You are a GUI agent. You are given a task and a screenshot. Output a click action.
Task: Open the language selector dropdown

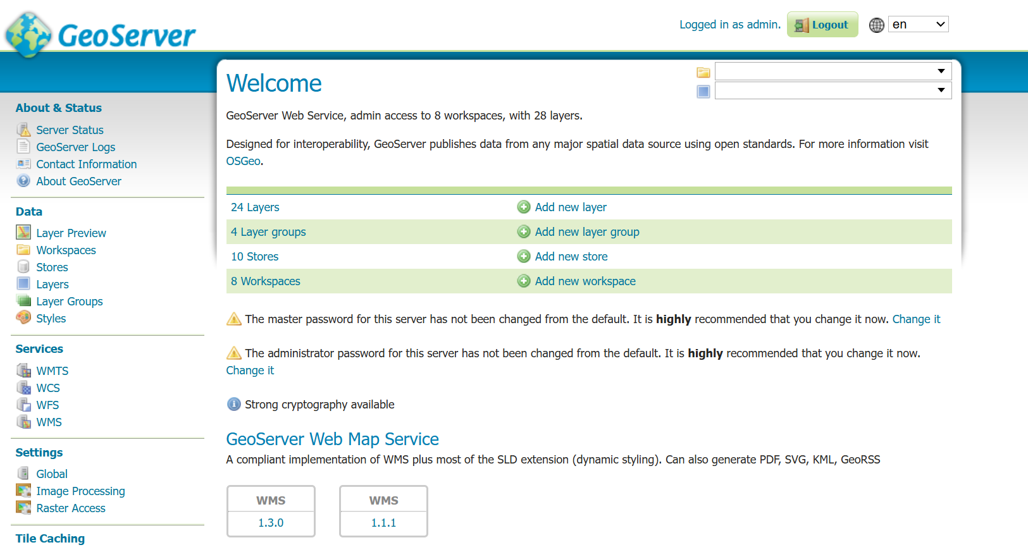pos(918,25)
